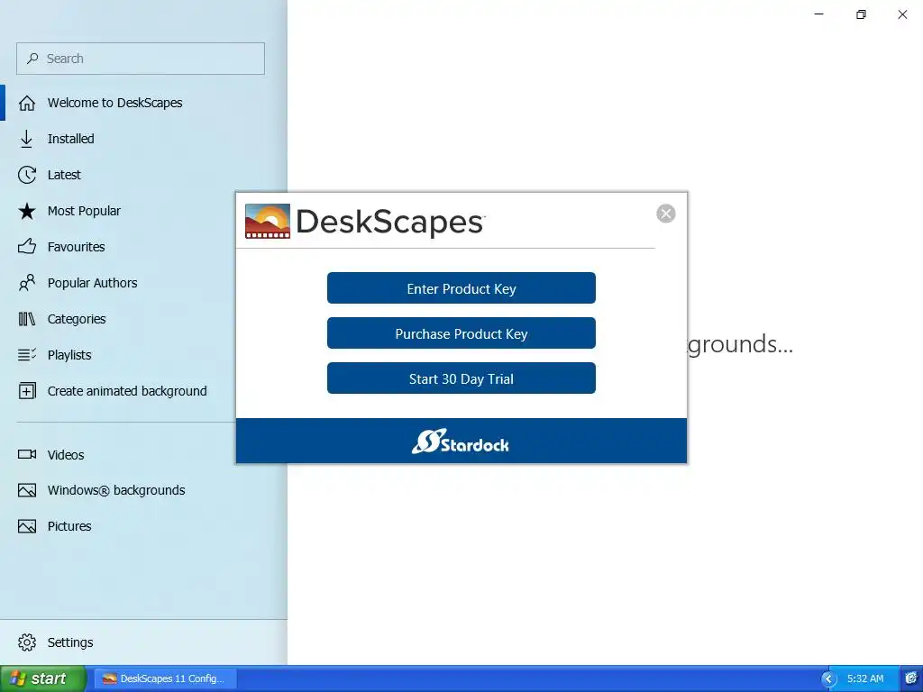Click the books icon beside Categories
This screenshot has height=692, width=923.
pyautogui.click(x=26, y=319)
